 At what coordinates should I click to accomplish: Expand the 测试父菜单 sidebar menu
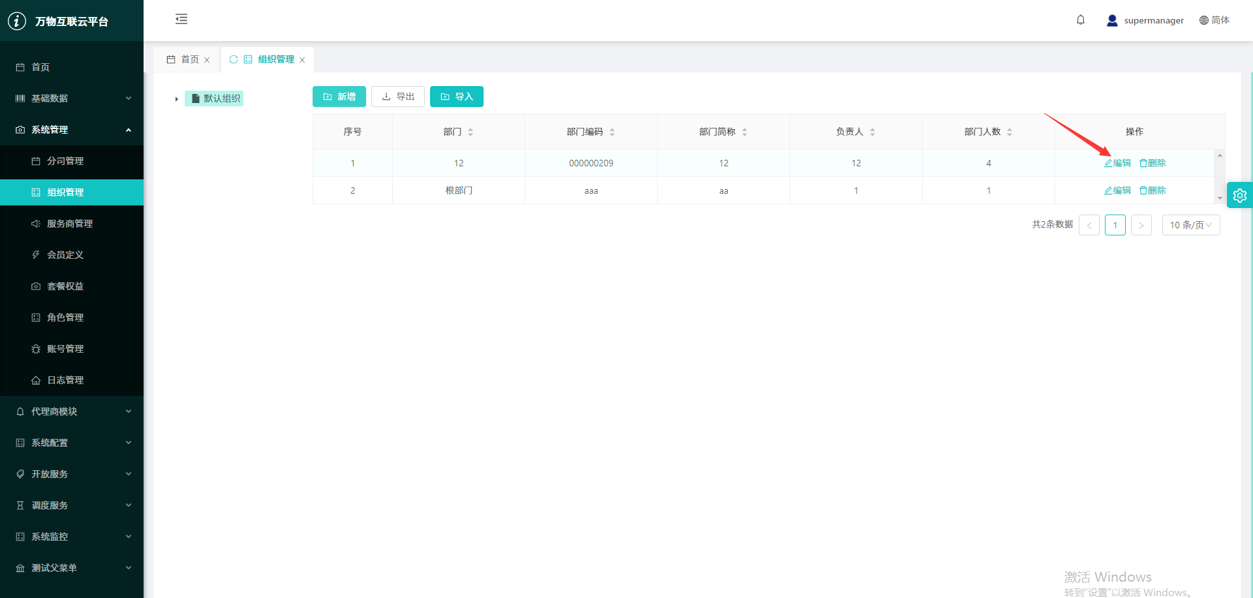pyautogui.click(x=72, y=568)
